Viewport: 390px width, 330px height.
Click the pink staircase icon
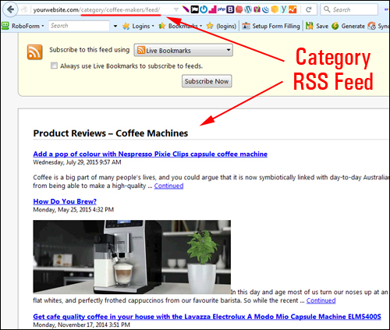(212, 9)
